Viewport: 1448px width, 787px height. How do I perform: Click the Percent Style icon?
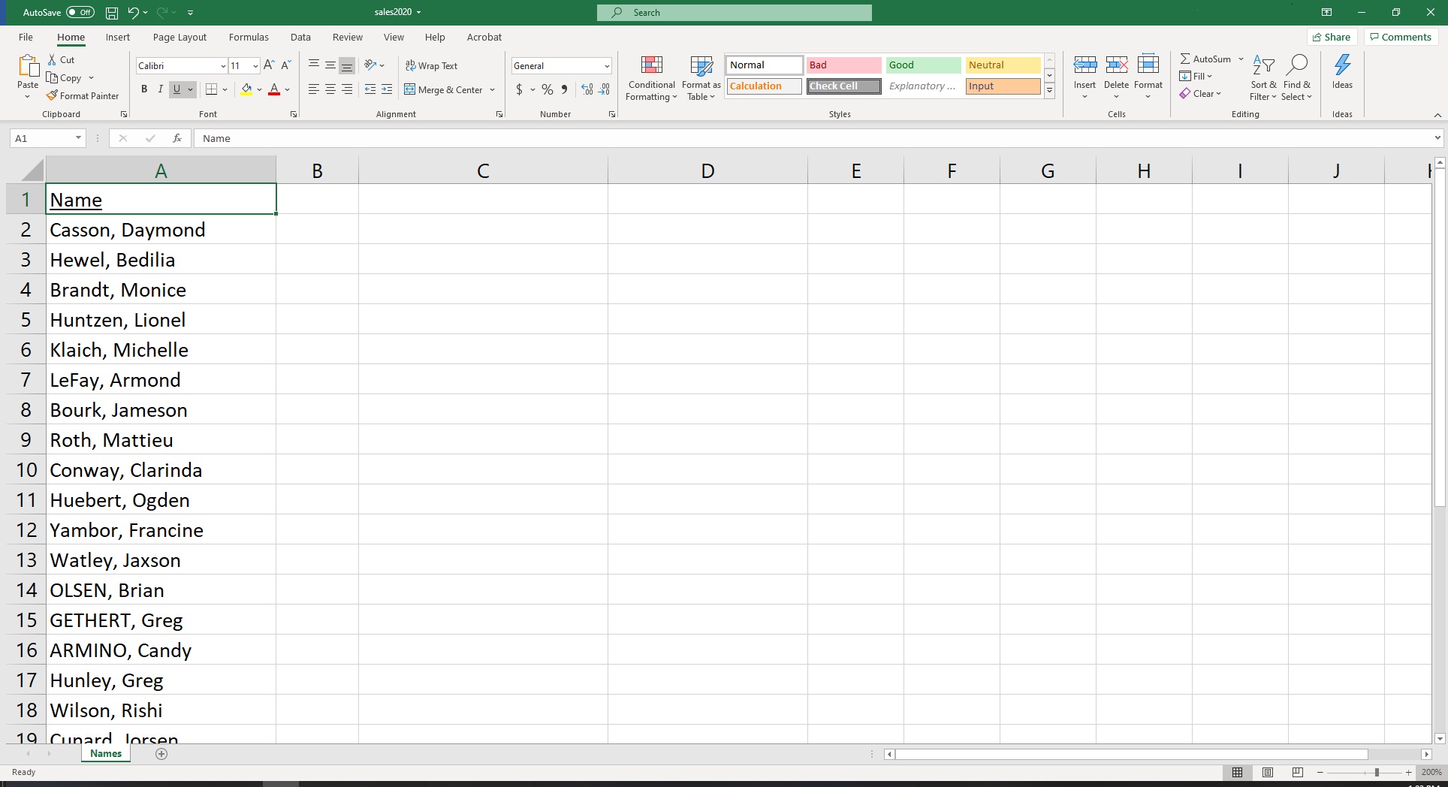point(548,89)
